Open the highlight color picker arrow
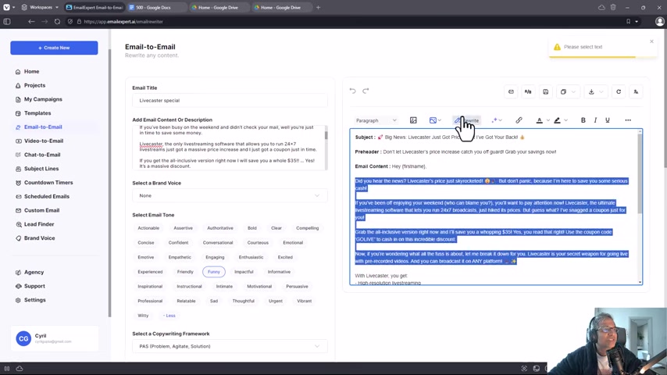This screenshot has height=375, width=667. point(565,120)
